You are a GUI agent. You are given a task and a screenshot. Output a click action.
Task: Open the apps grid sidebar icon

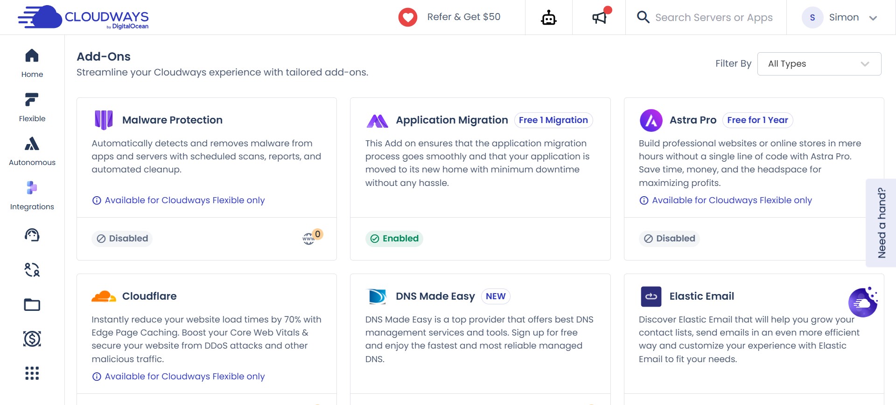[x=32, y=373]
